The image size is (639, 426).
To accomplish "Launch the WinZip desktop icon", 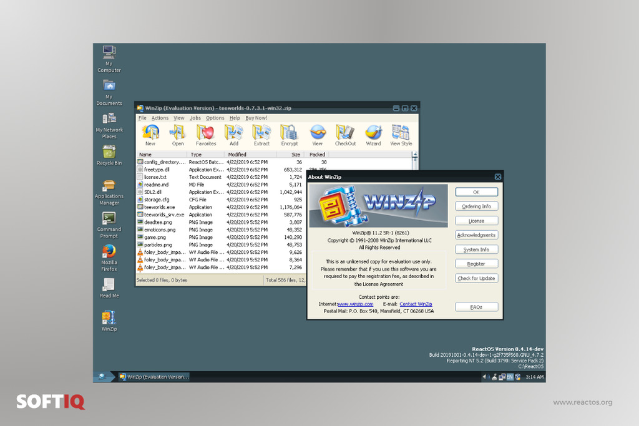I will point(109,321).
